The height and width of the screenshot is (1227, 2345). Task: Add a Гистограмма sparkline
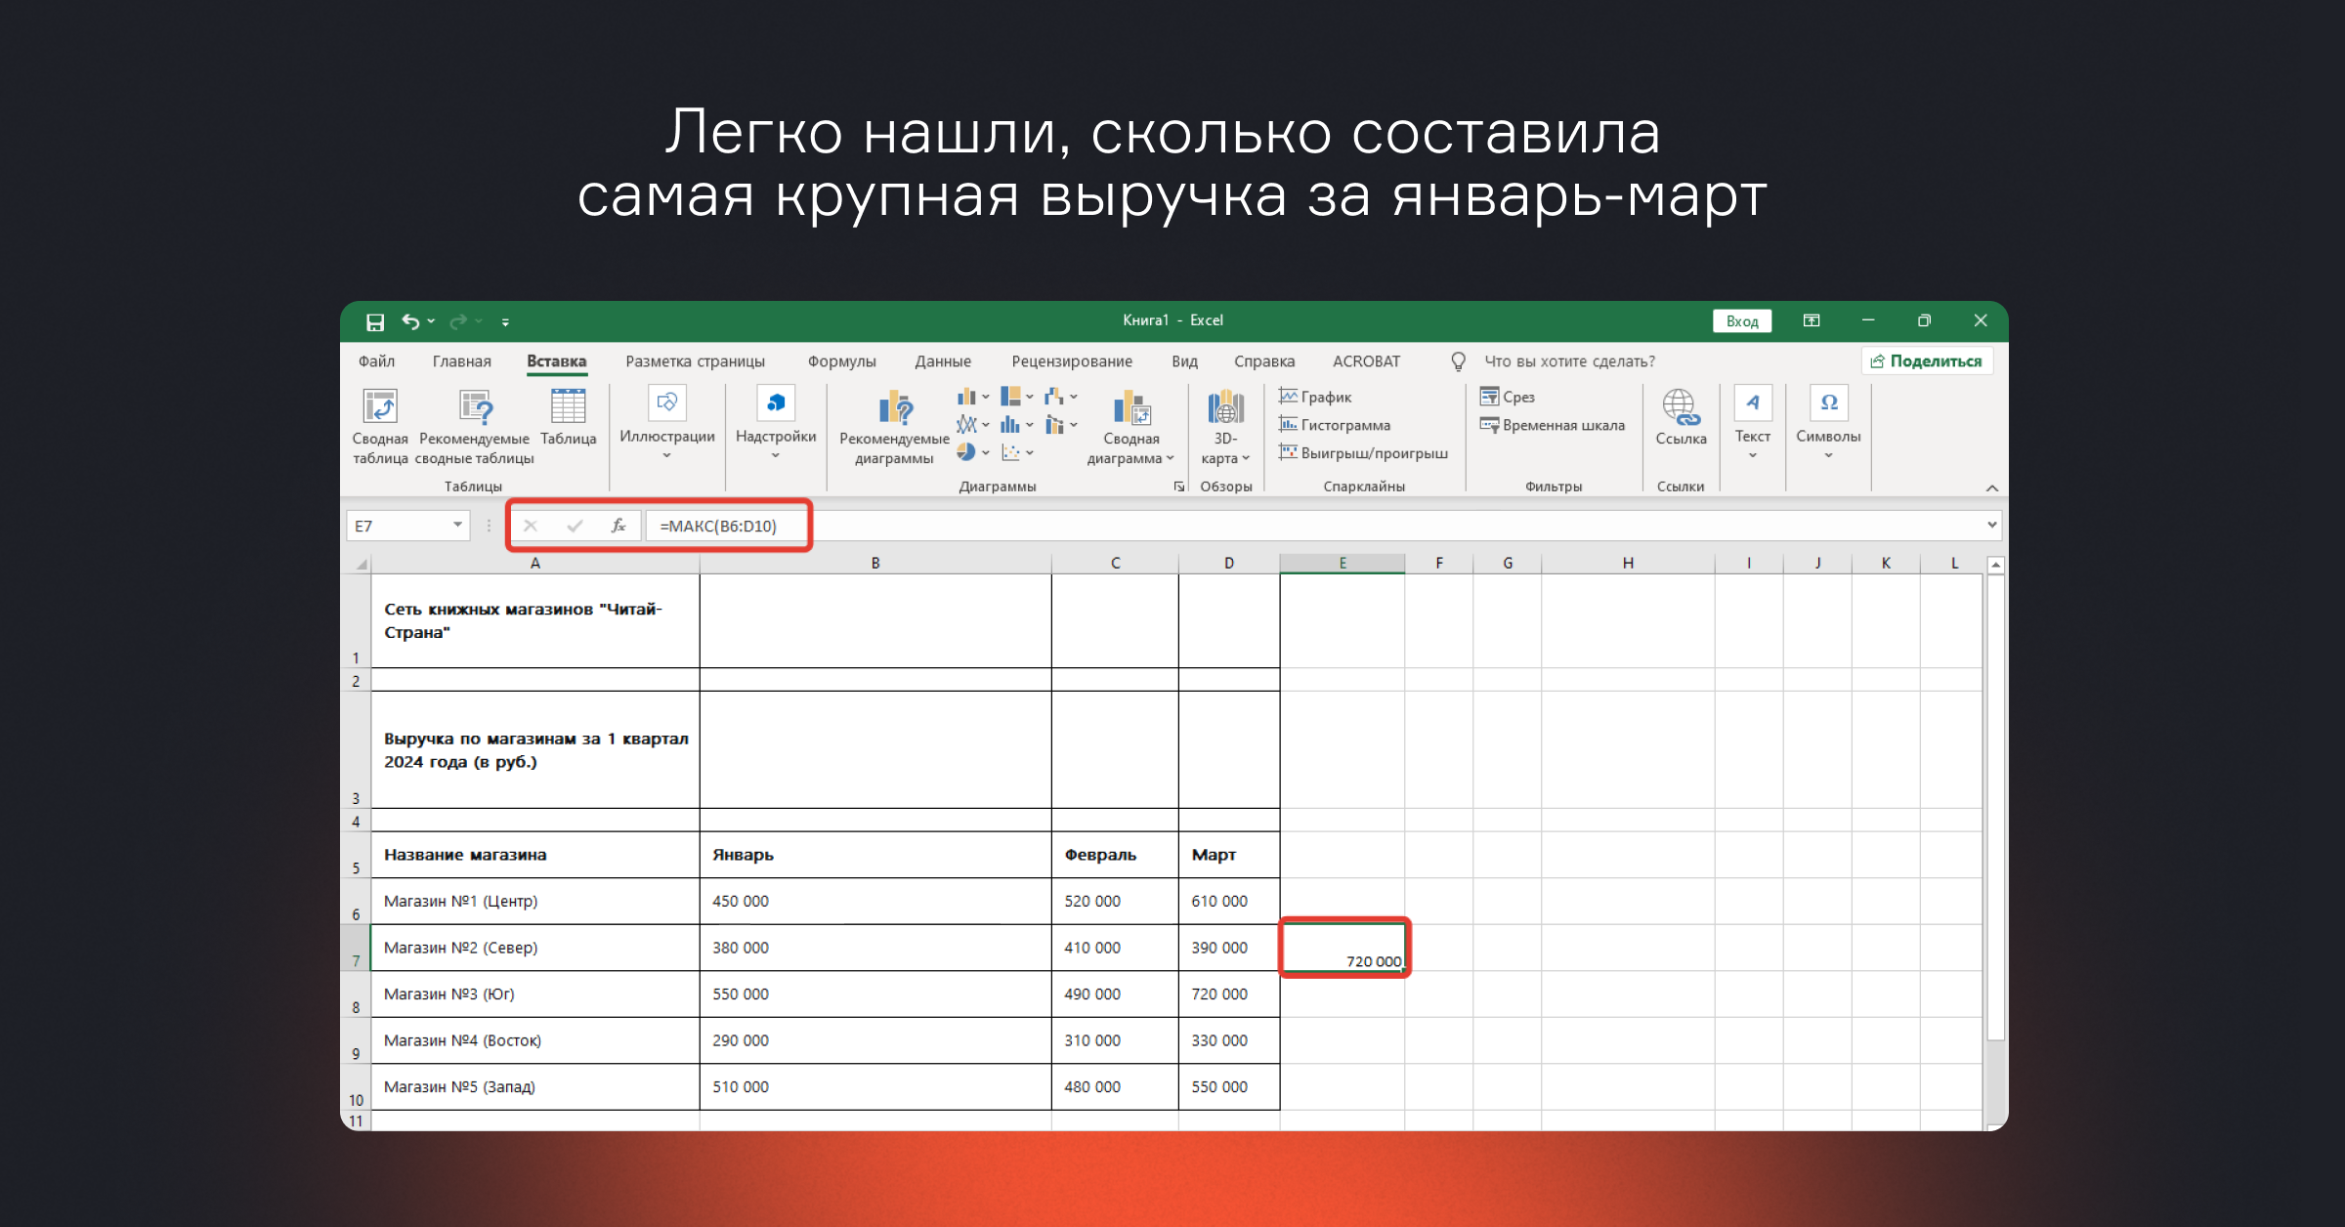point(1335,425)
